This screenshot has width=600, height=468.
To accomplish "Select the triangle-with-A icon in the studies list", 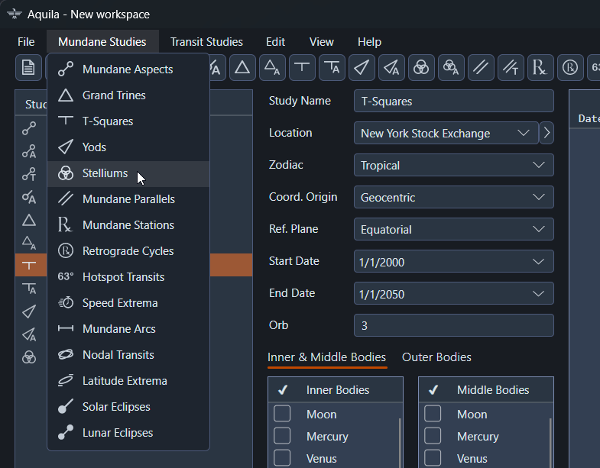I will (x=29, y=243).
